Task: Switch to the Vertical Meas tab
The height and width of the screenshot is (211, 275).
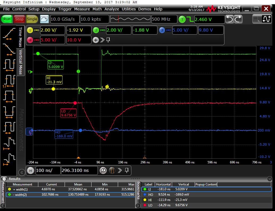Action: pos(21,62)
